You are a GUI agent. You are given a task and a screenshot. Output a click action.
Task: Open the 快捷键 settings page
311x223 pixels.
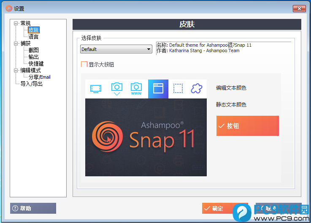coord(36,64)
